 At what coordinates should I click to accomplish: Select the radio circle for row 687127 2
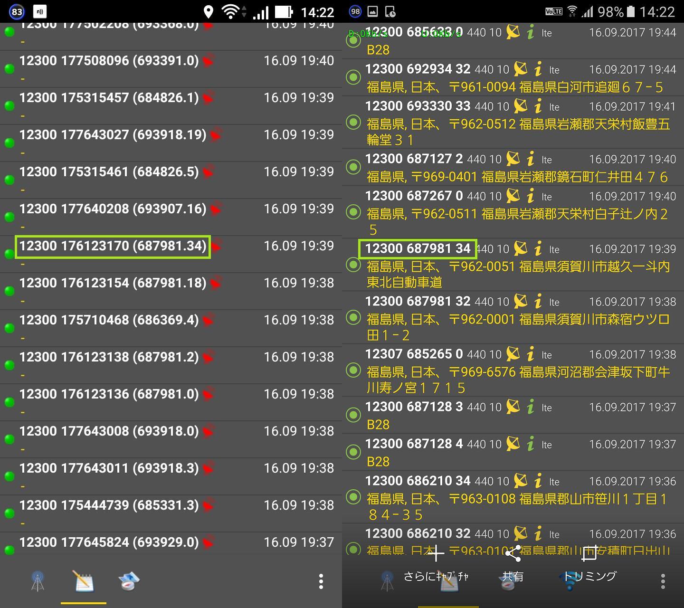tap(353, 167)
